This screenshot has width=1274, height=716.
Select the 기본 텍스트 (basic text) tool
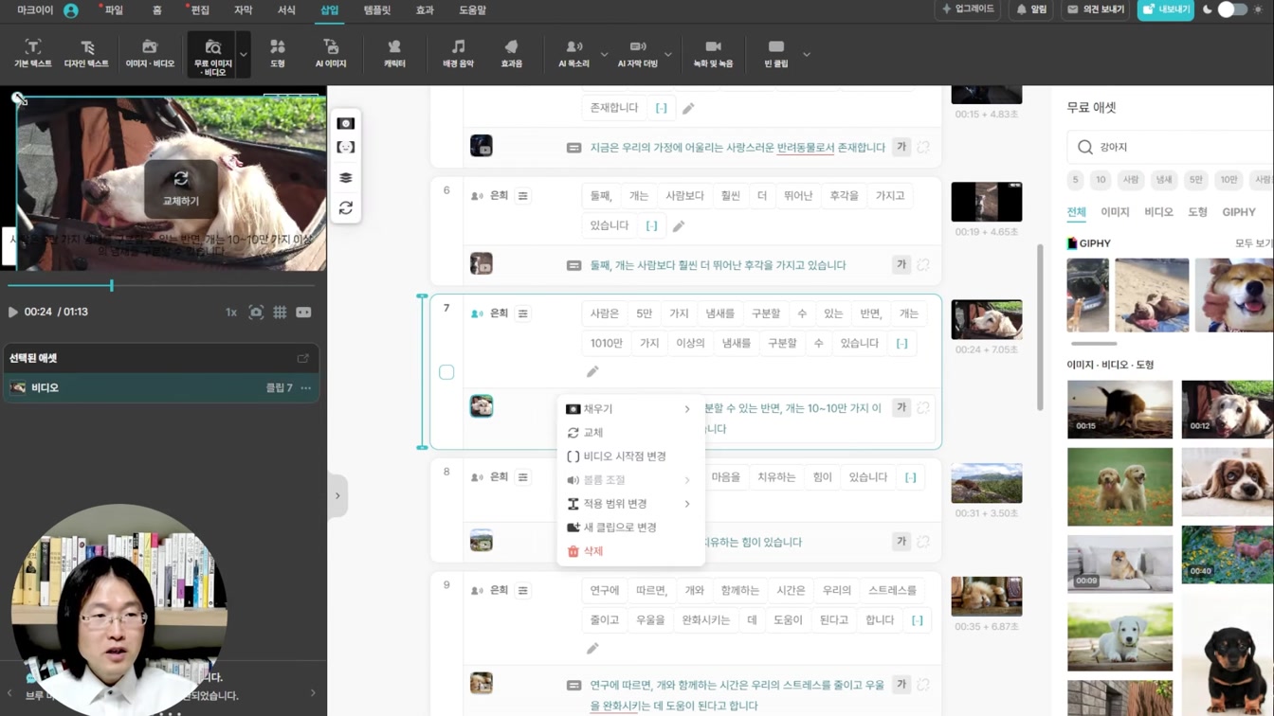(x=32, y=53)
